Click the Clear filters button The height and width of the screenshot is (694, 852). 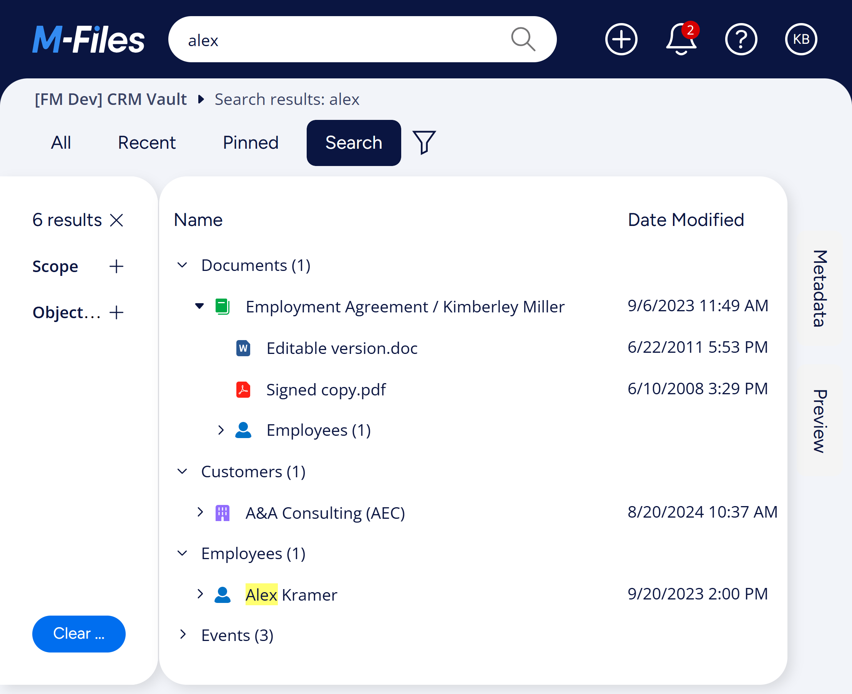coord(79,634)
